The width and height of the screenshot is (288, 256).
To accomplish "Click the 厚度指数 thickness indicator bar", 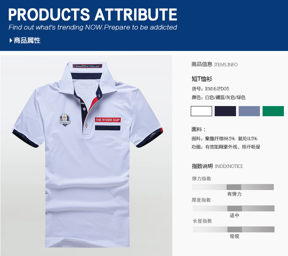I will click(233, 208).
